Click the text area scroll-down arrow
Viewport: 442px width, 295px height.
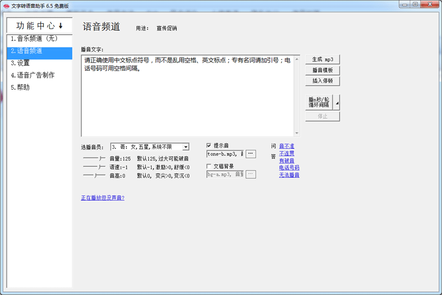(x=297, y=133)
